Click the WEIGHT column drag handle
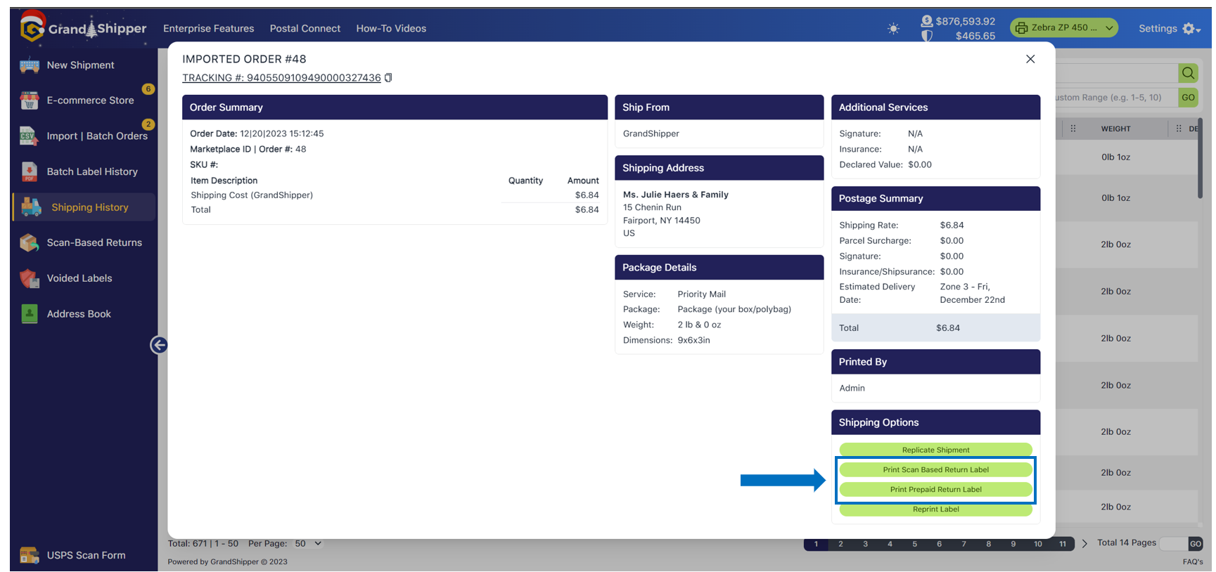The height and width of the screenshot is (572, 1216). pos(1073,129)
